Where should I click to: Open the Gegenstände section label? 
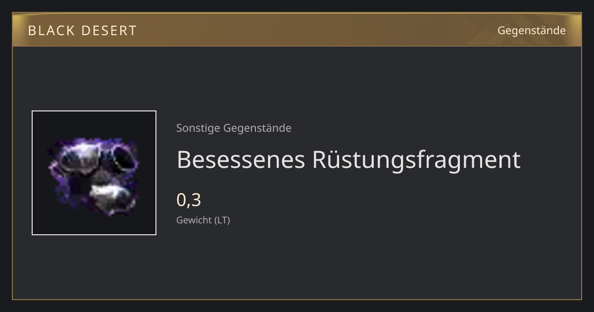[532, 31]
